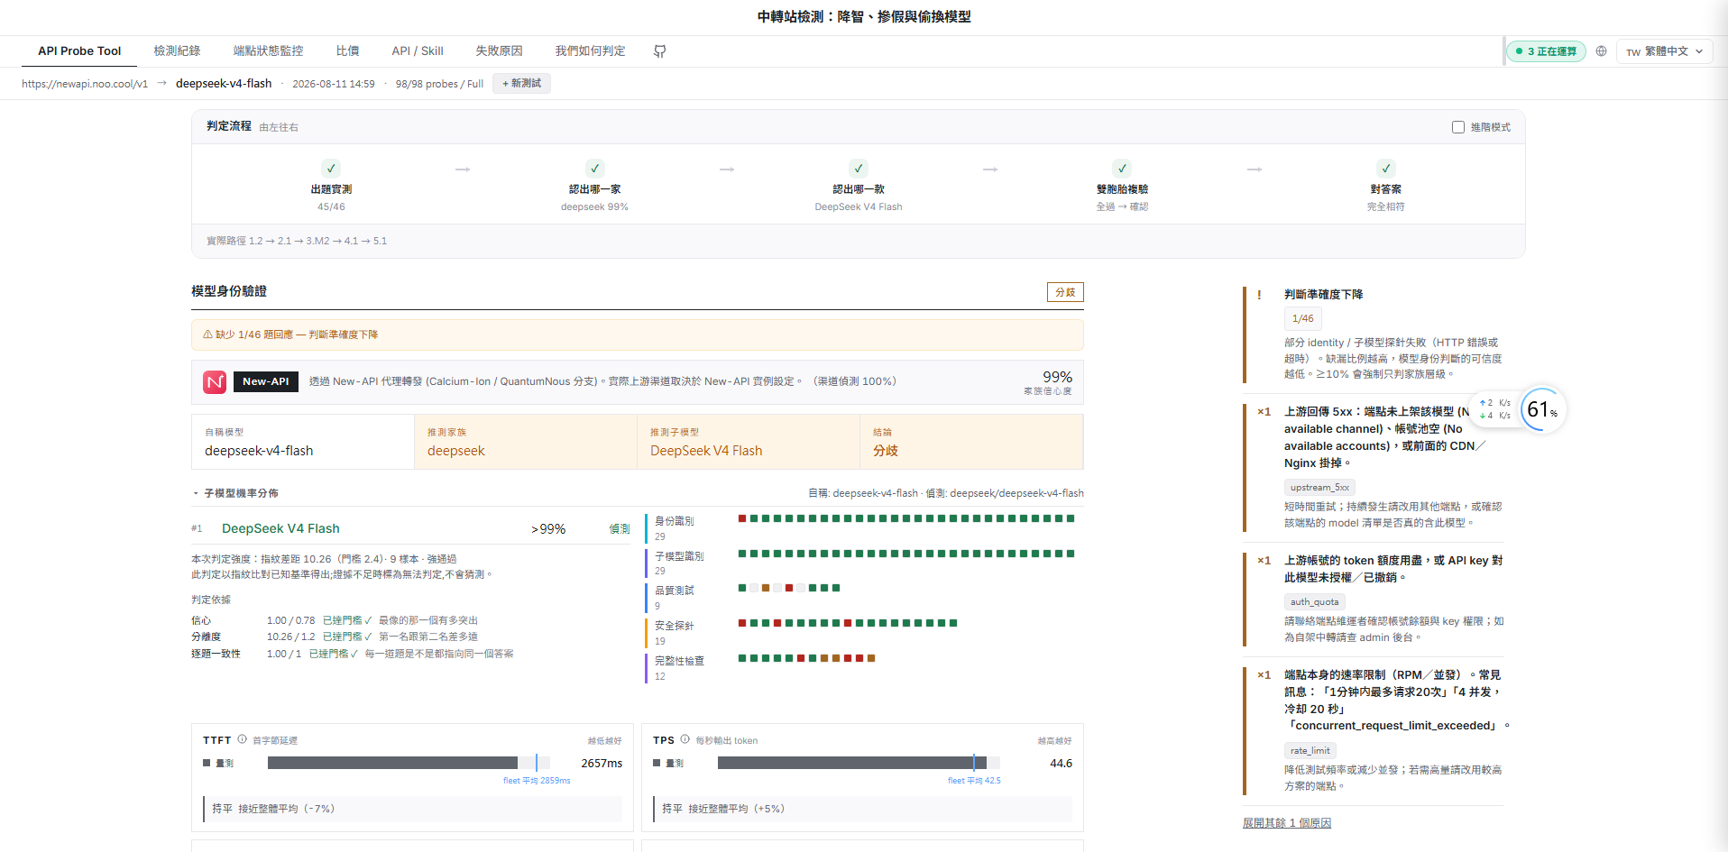Click the 2657ms TTFT value
1728x852 pixels.
(602, 764)
